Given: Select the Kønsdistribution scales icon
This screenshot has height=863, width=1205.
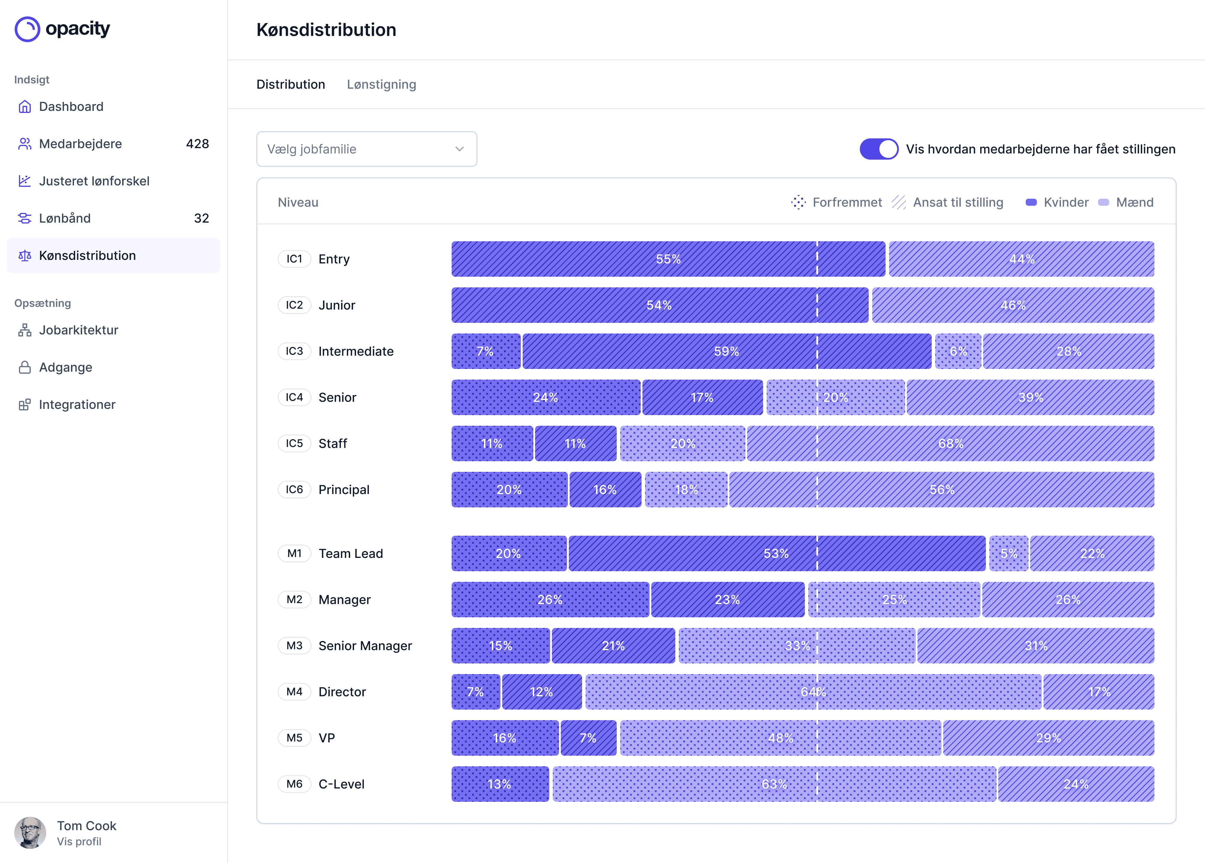Looking at the screenshot, I should coord(25,255).
